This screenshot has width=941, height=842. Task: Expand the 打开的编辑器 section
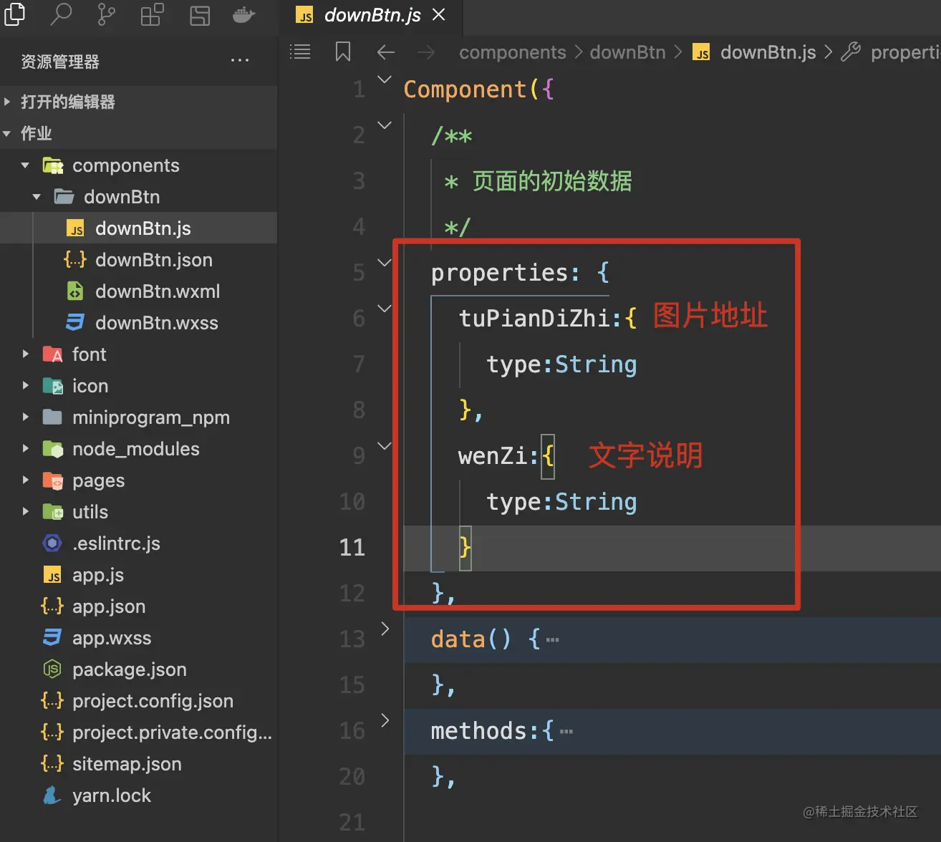pos(138,102)
